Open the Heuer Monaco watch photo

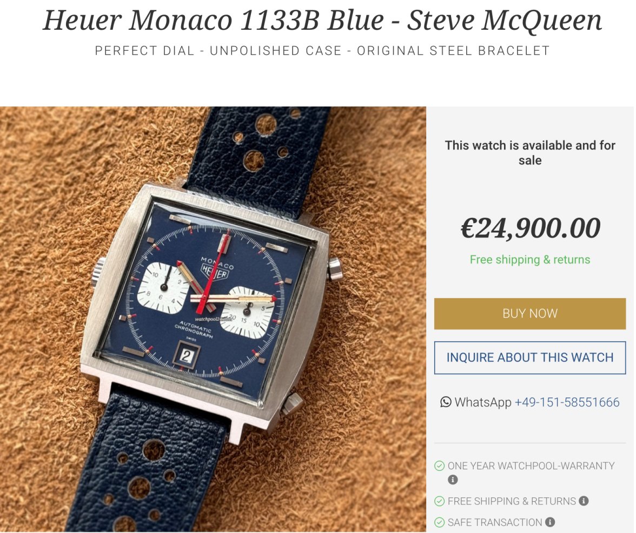[213, 320]
